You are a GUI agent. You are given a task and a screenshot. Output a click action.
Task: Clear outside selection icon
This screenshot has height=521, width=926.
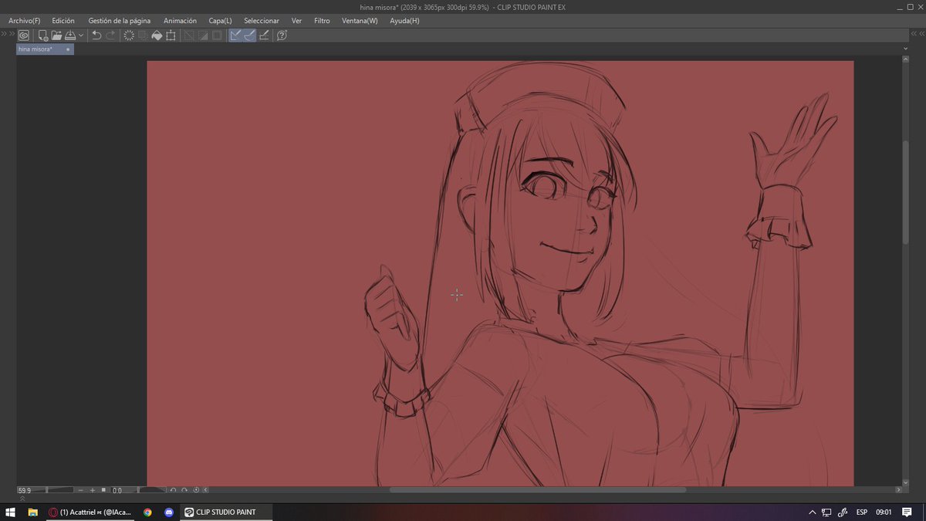(x=143, y=36)
